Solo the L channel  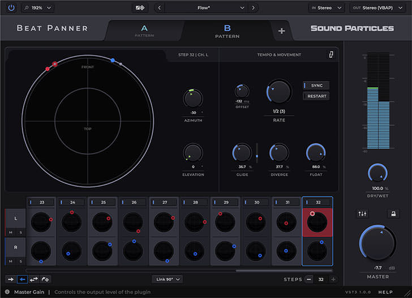coord(21,232)
